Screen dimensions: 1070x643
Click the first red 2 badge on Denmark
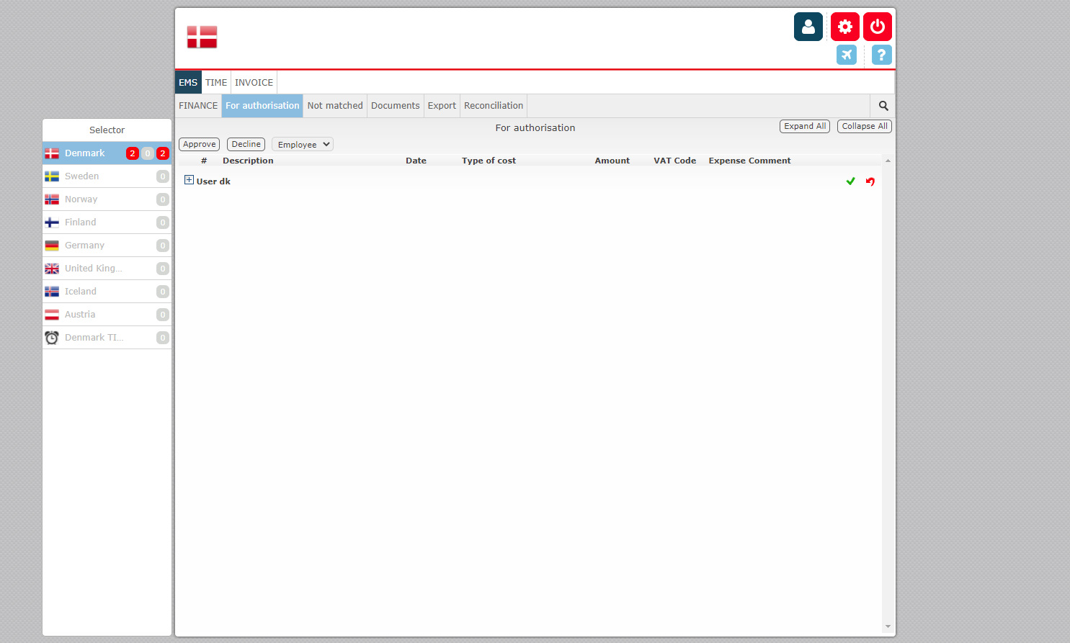[x=133, y=153]
